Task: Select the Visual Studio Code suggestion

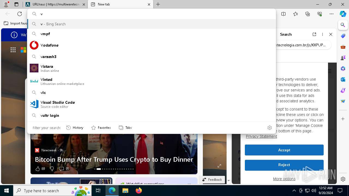Action: pyautogui.click(x=152, y=104)
